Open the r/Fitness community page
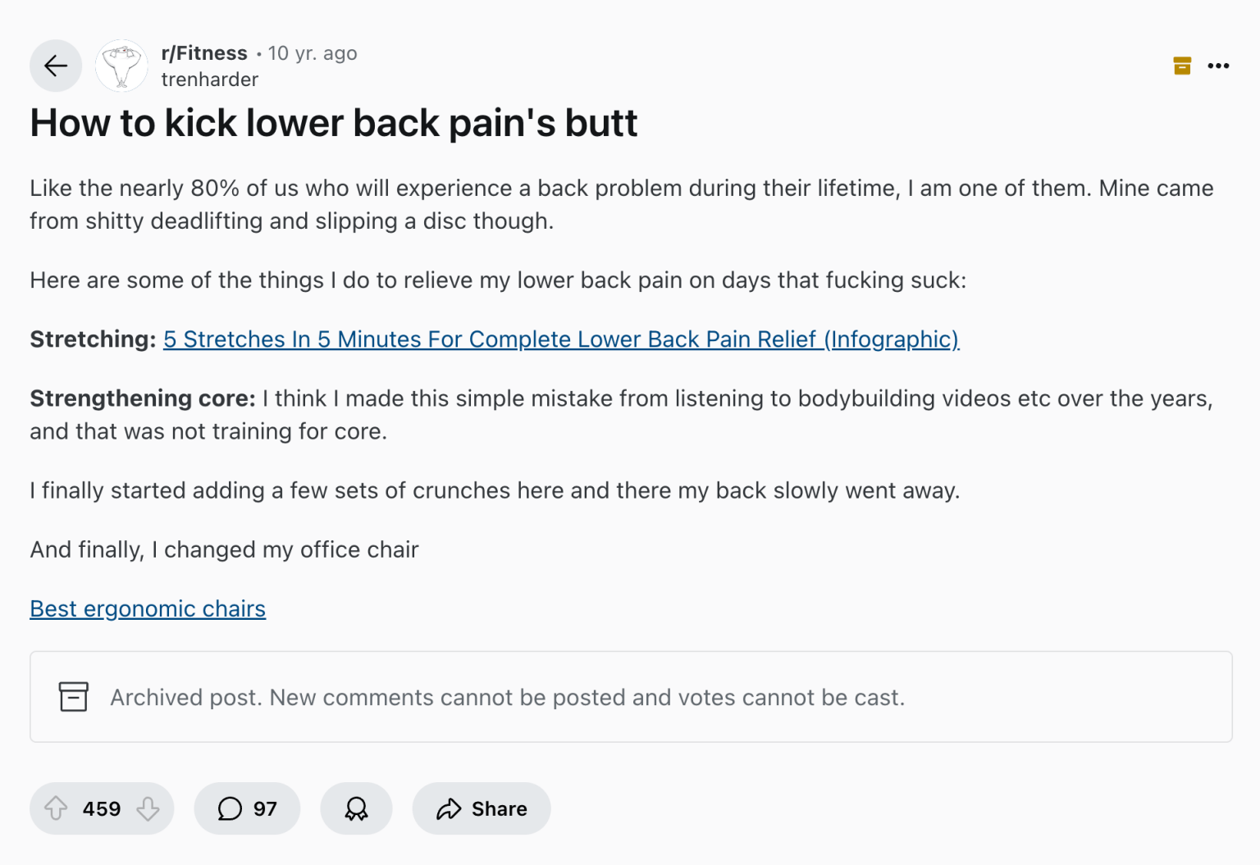The image size is (1260, 865). tap(204, 52)
